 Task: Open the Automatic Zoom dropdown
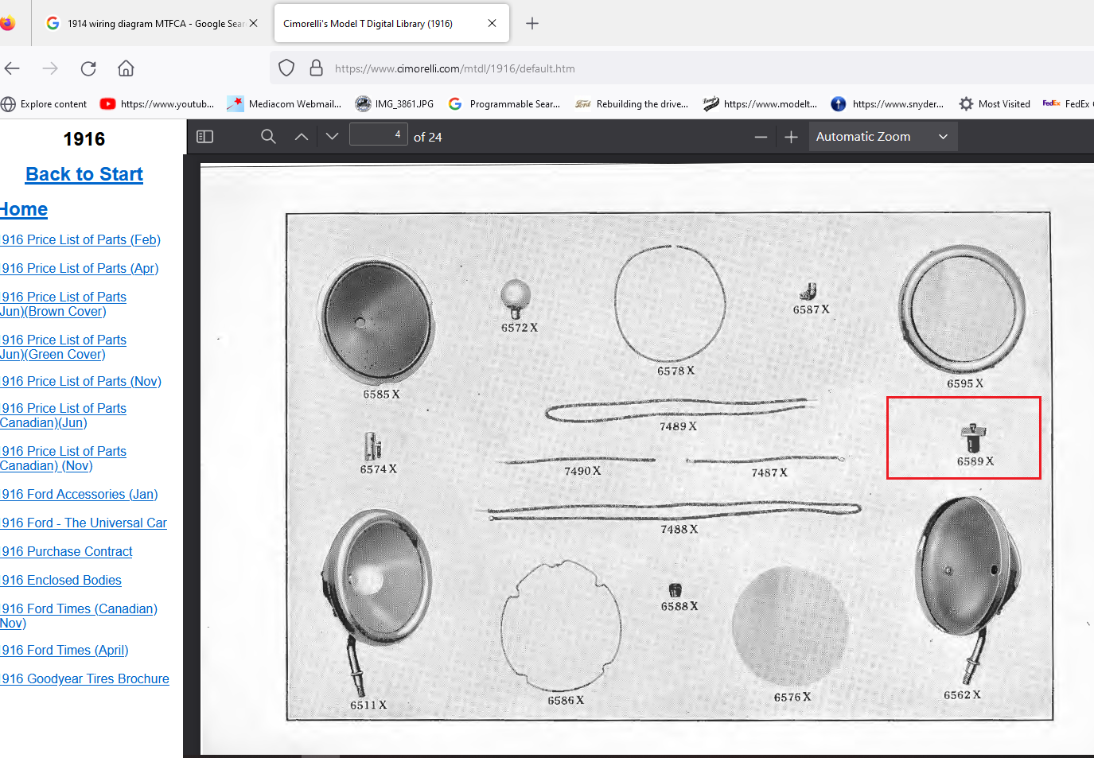(882, 137)
